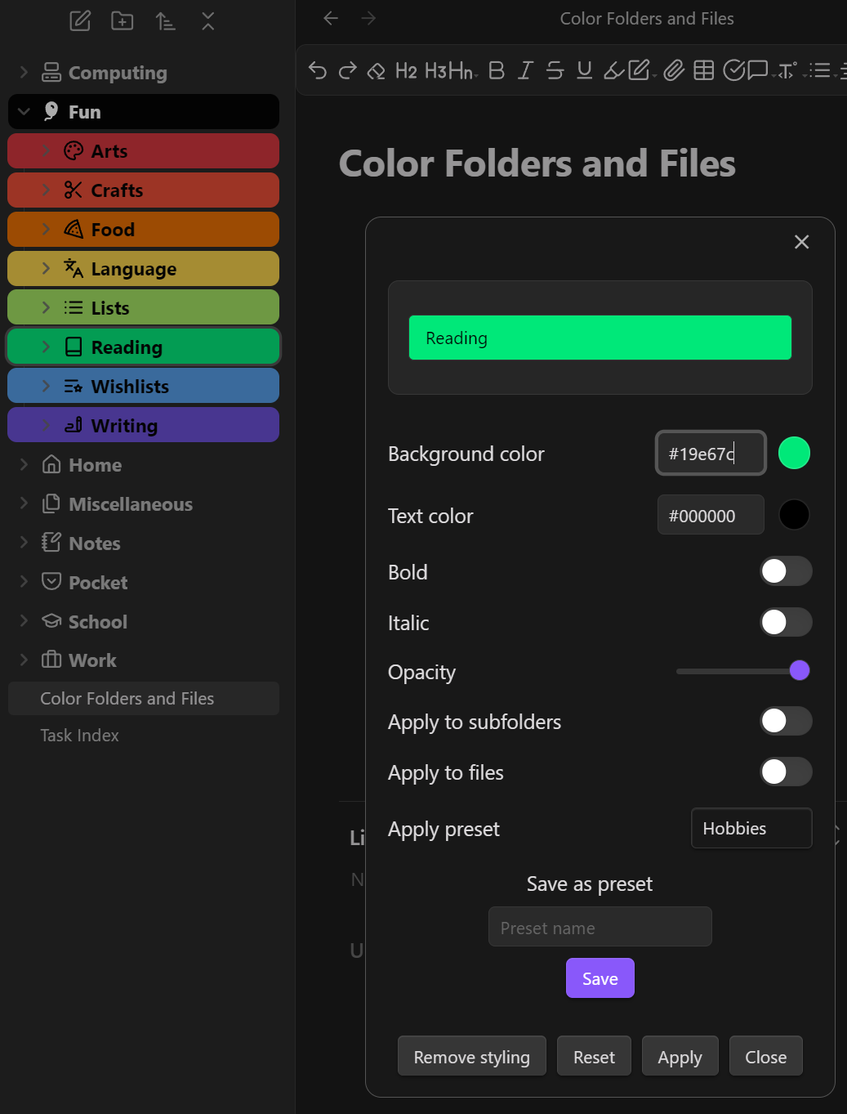Undo the last edit with the undo arrow
Image resolution: width=847 pixels, height=1114 pixels.
tap(318, 70)
